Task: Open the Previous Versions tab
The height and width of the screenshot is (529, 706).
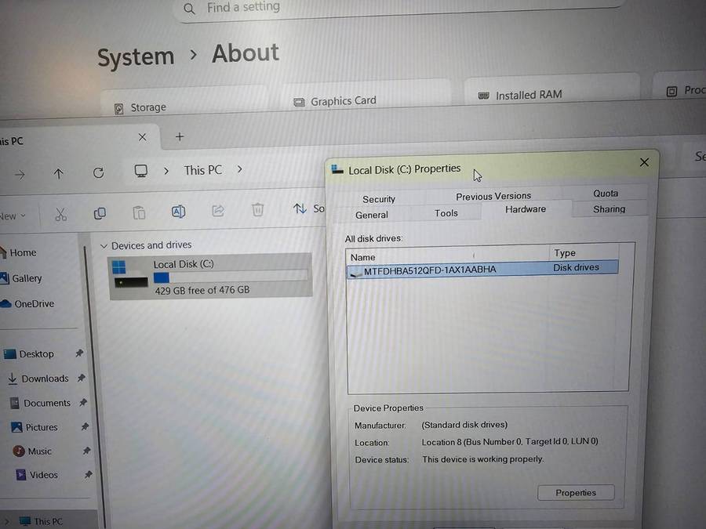Action: pyautogui.click(x=493, y=196)
